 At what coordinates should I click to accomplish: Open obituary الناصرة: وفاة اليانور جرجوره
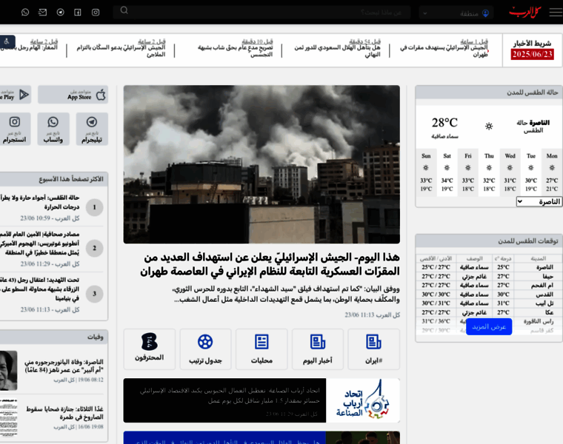tap(64, 366)
